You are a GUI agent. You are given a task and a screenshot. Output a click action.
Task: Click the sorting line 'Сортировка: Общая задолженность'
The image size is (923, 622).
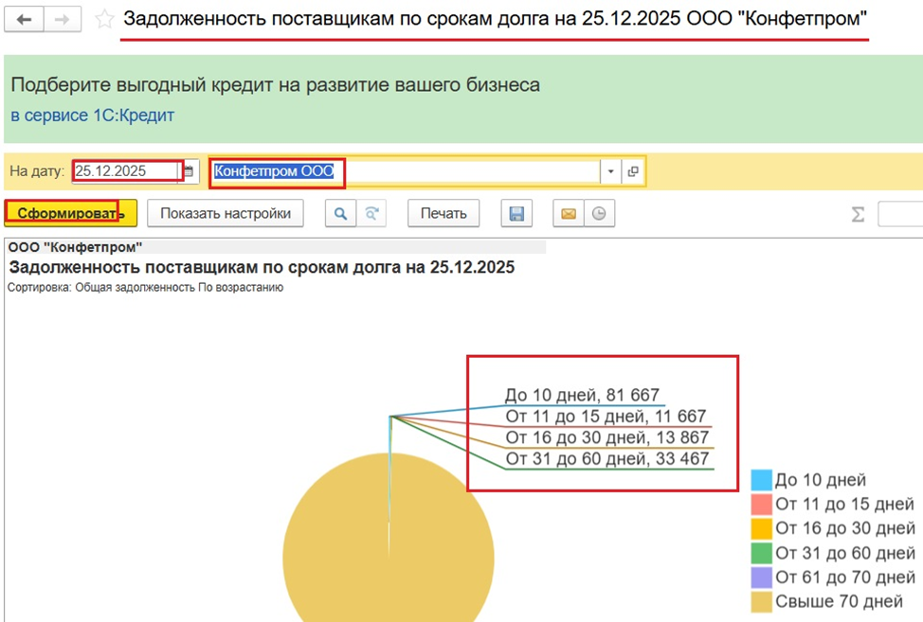pyautogui.click(x=145, y=288)
